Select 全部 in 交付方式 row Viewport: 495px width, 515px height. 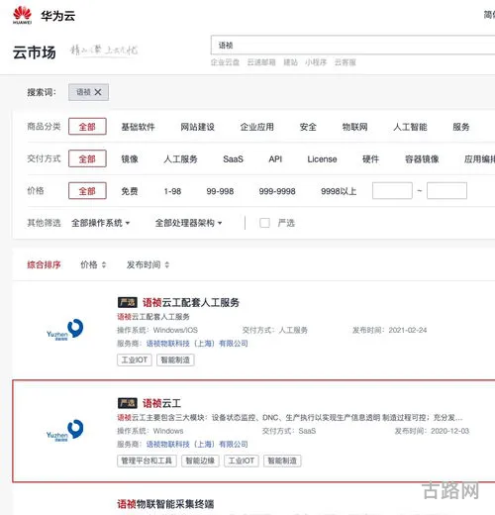click(87, 158)
